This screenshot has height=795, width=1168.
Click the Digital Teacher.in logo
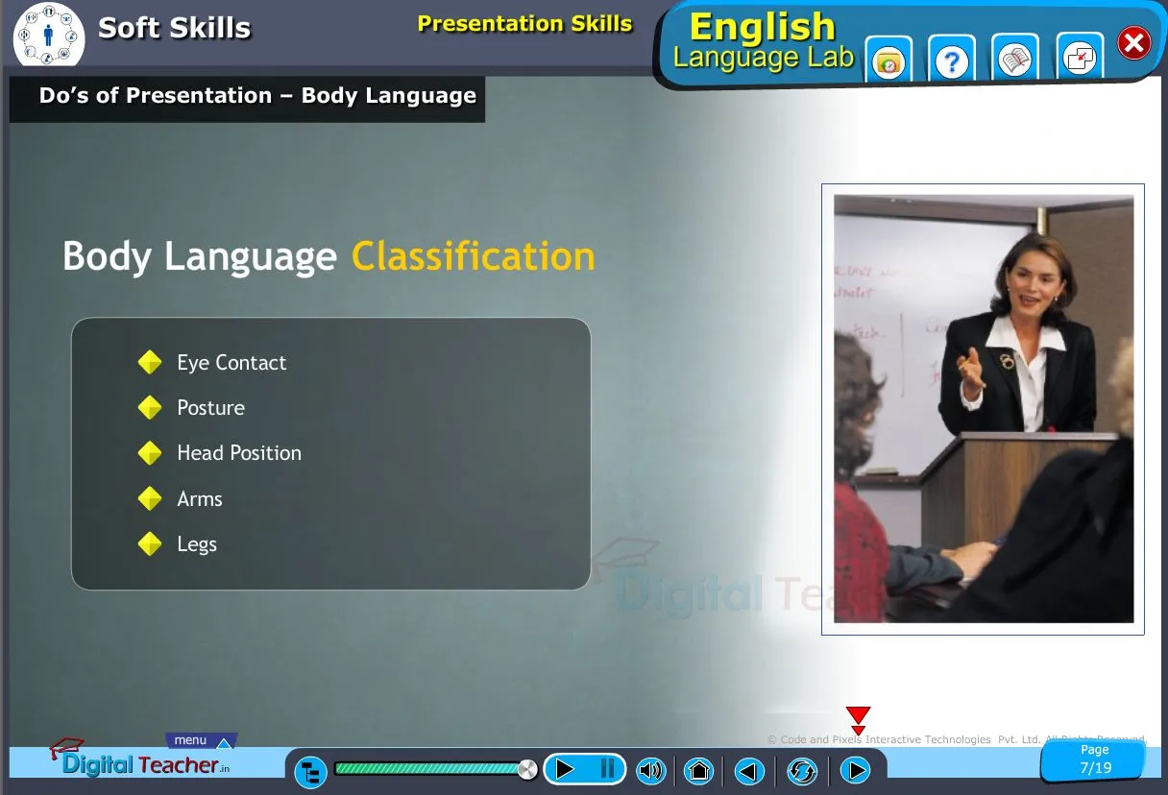coord(140,759)
